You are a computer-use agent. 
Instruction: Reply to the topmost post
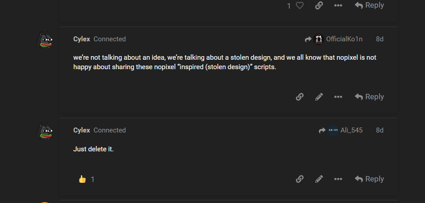pyautogui.click(x=369, y=5)
